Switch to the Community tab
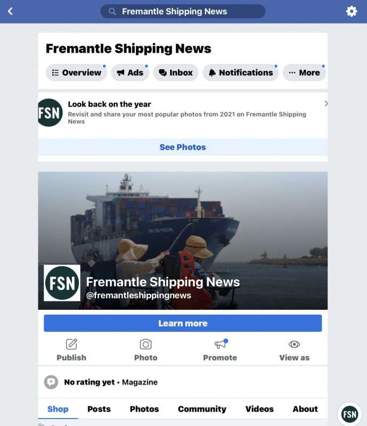 click(x=202, y=409)
